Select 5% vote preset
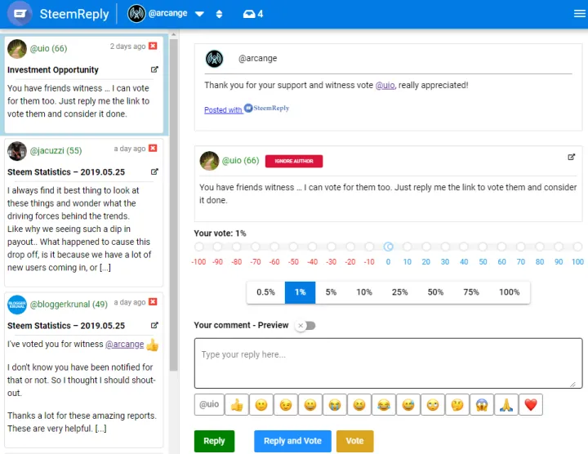This screenshot has height=454, width=588. click(x=331, y=292)
